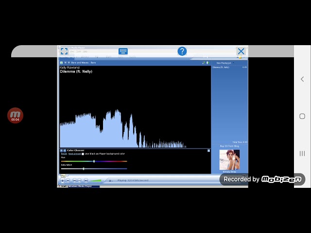Switch to next enhancement panel arrow

tap(65, 150)
